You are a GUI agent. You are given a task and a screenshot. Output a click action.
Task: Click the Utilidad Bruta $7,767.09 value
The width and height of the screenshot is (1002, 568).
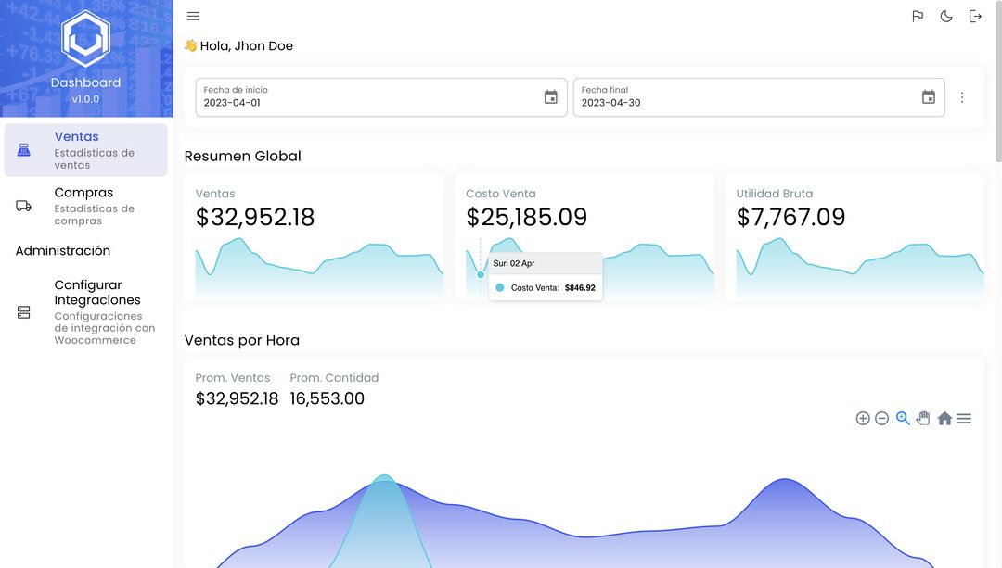[x=790, y=218]
